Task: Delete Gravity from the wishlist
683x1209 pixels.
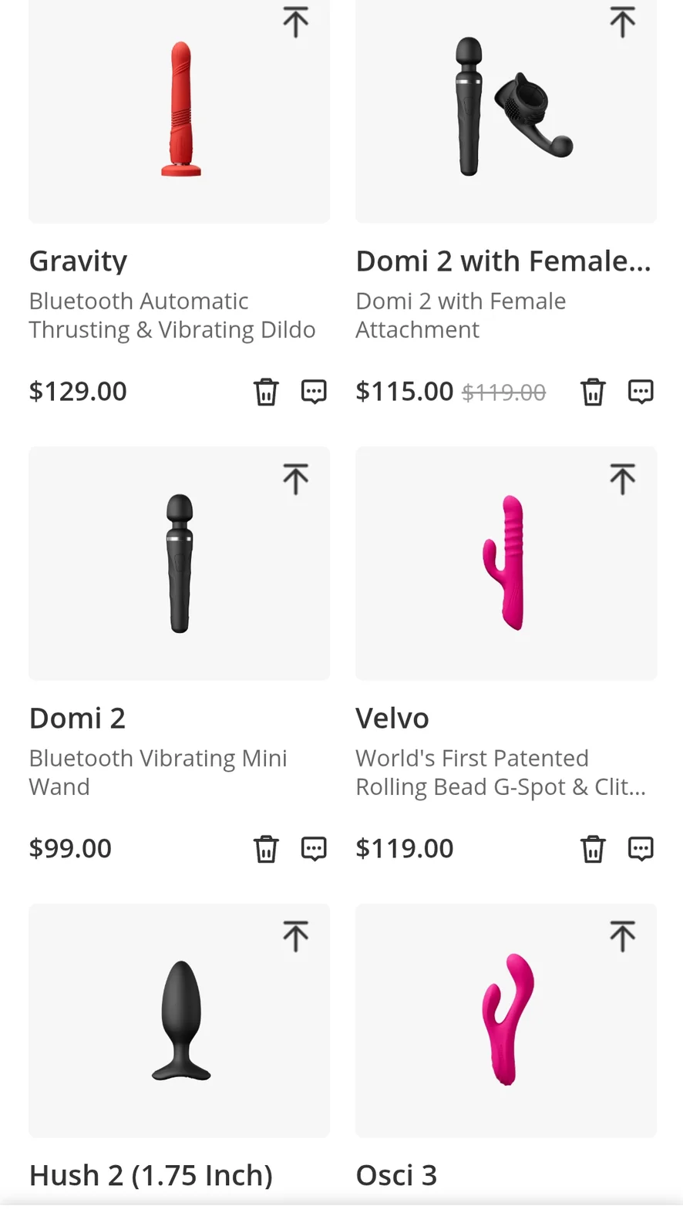Action: [x=266, y=392]
